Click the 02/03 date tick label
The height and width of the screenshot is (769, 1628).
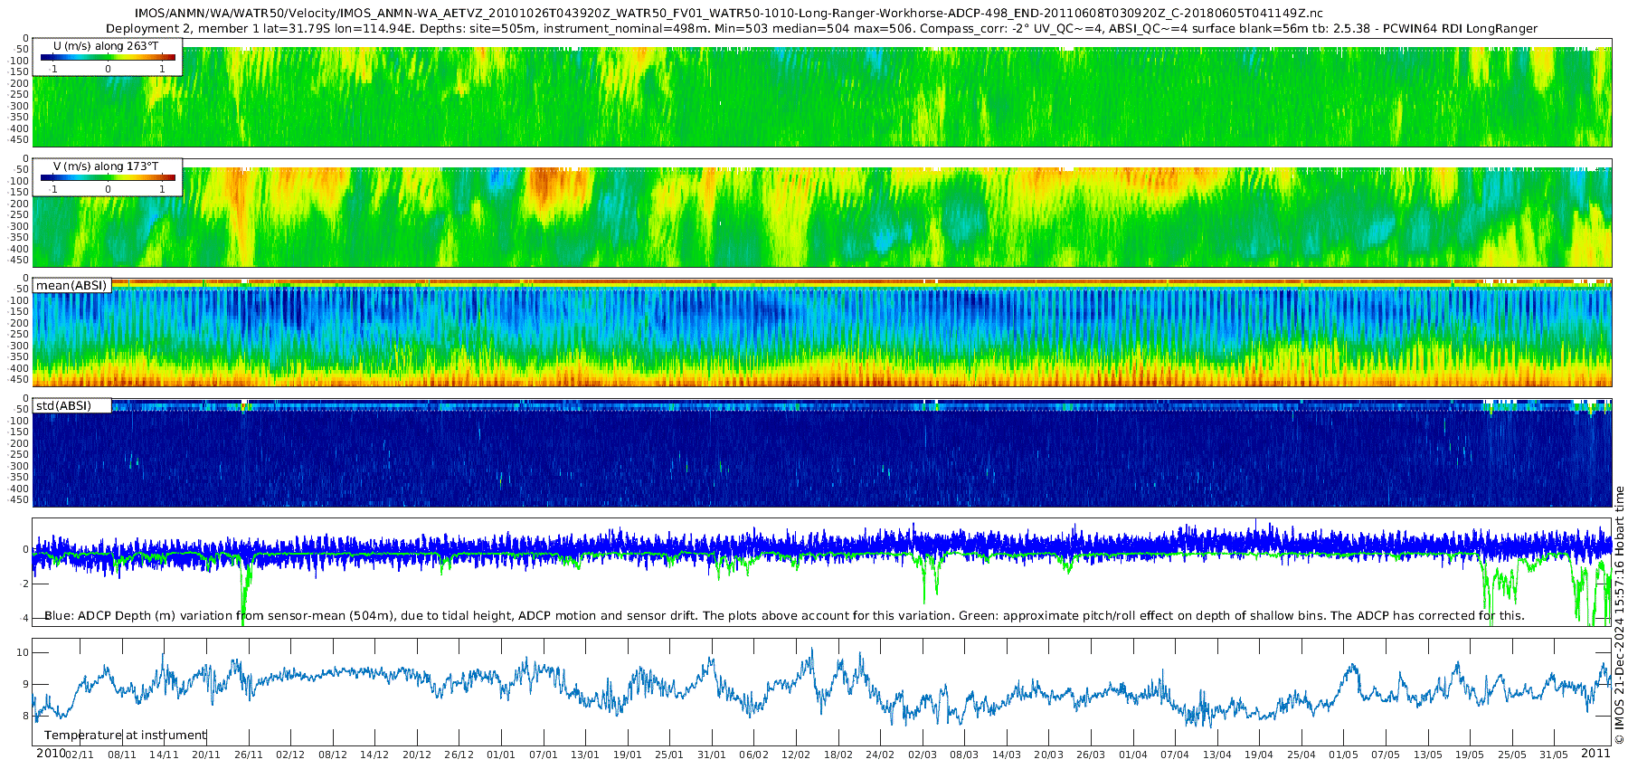pyautogui.click(x=923, y=755)
